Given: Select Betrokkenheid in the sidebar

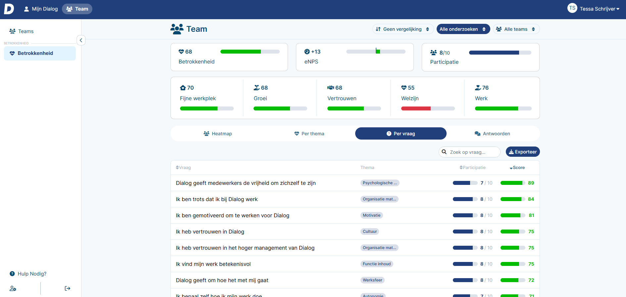Looking at the screenshot, I should click(x=40, y=53).
